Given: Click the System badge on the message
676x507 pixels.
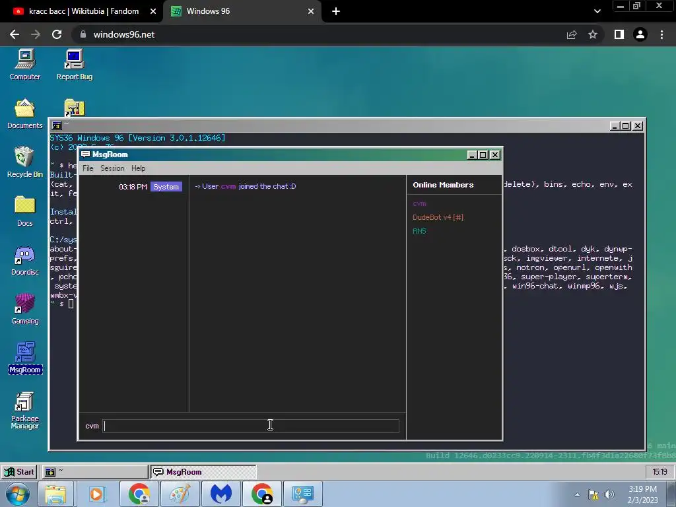Looking at the screenshot, I should tap(166, 187).
